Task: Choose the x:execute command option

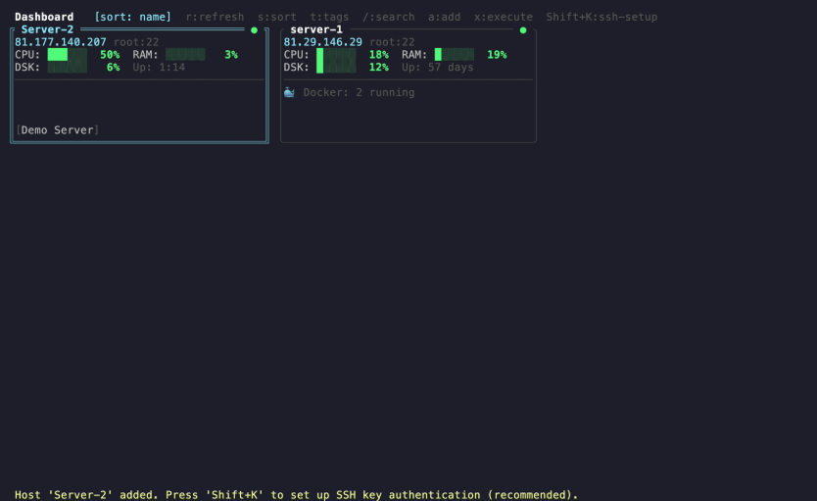Action: (x=503, y=17)
